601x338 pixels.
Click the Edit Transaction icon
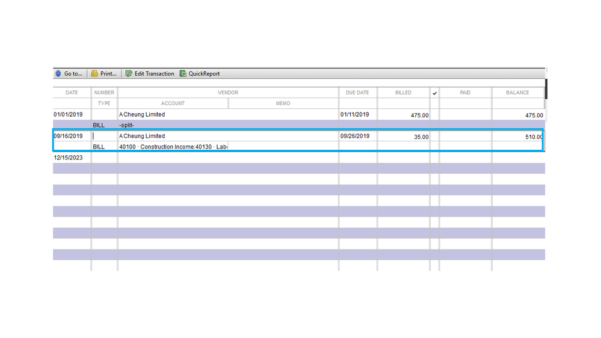tap(129, 73)
